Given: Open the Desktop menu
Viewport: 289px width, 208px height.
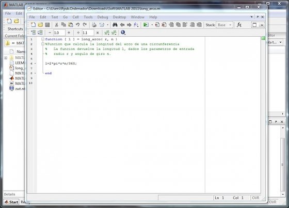Looking at the screenshot, I should coord(119,17).
